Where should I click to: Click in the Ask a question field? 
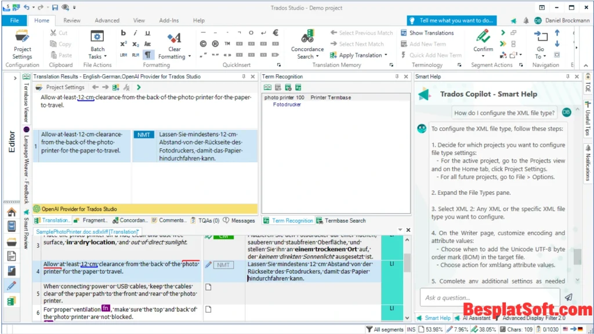click(x=490, y=297)
